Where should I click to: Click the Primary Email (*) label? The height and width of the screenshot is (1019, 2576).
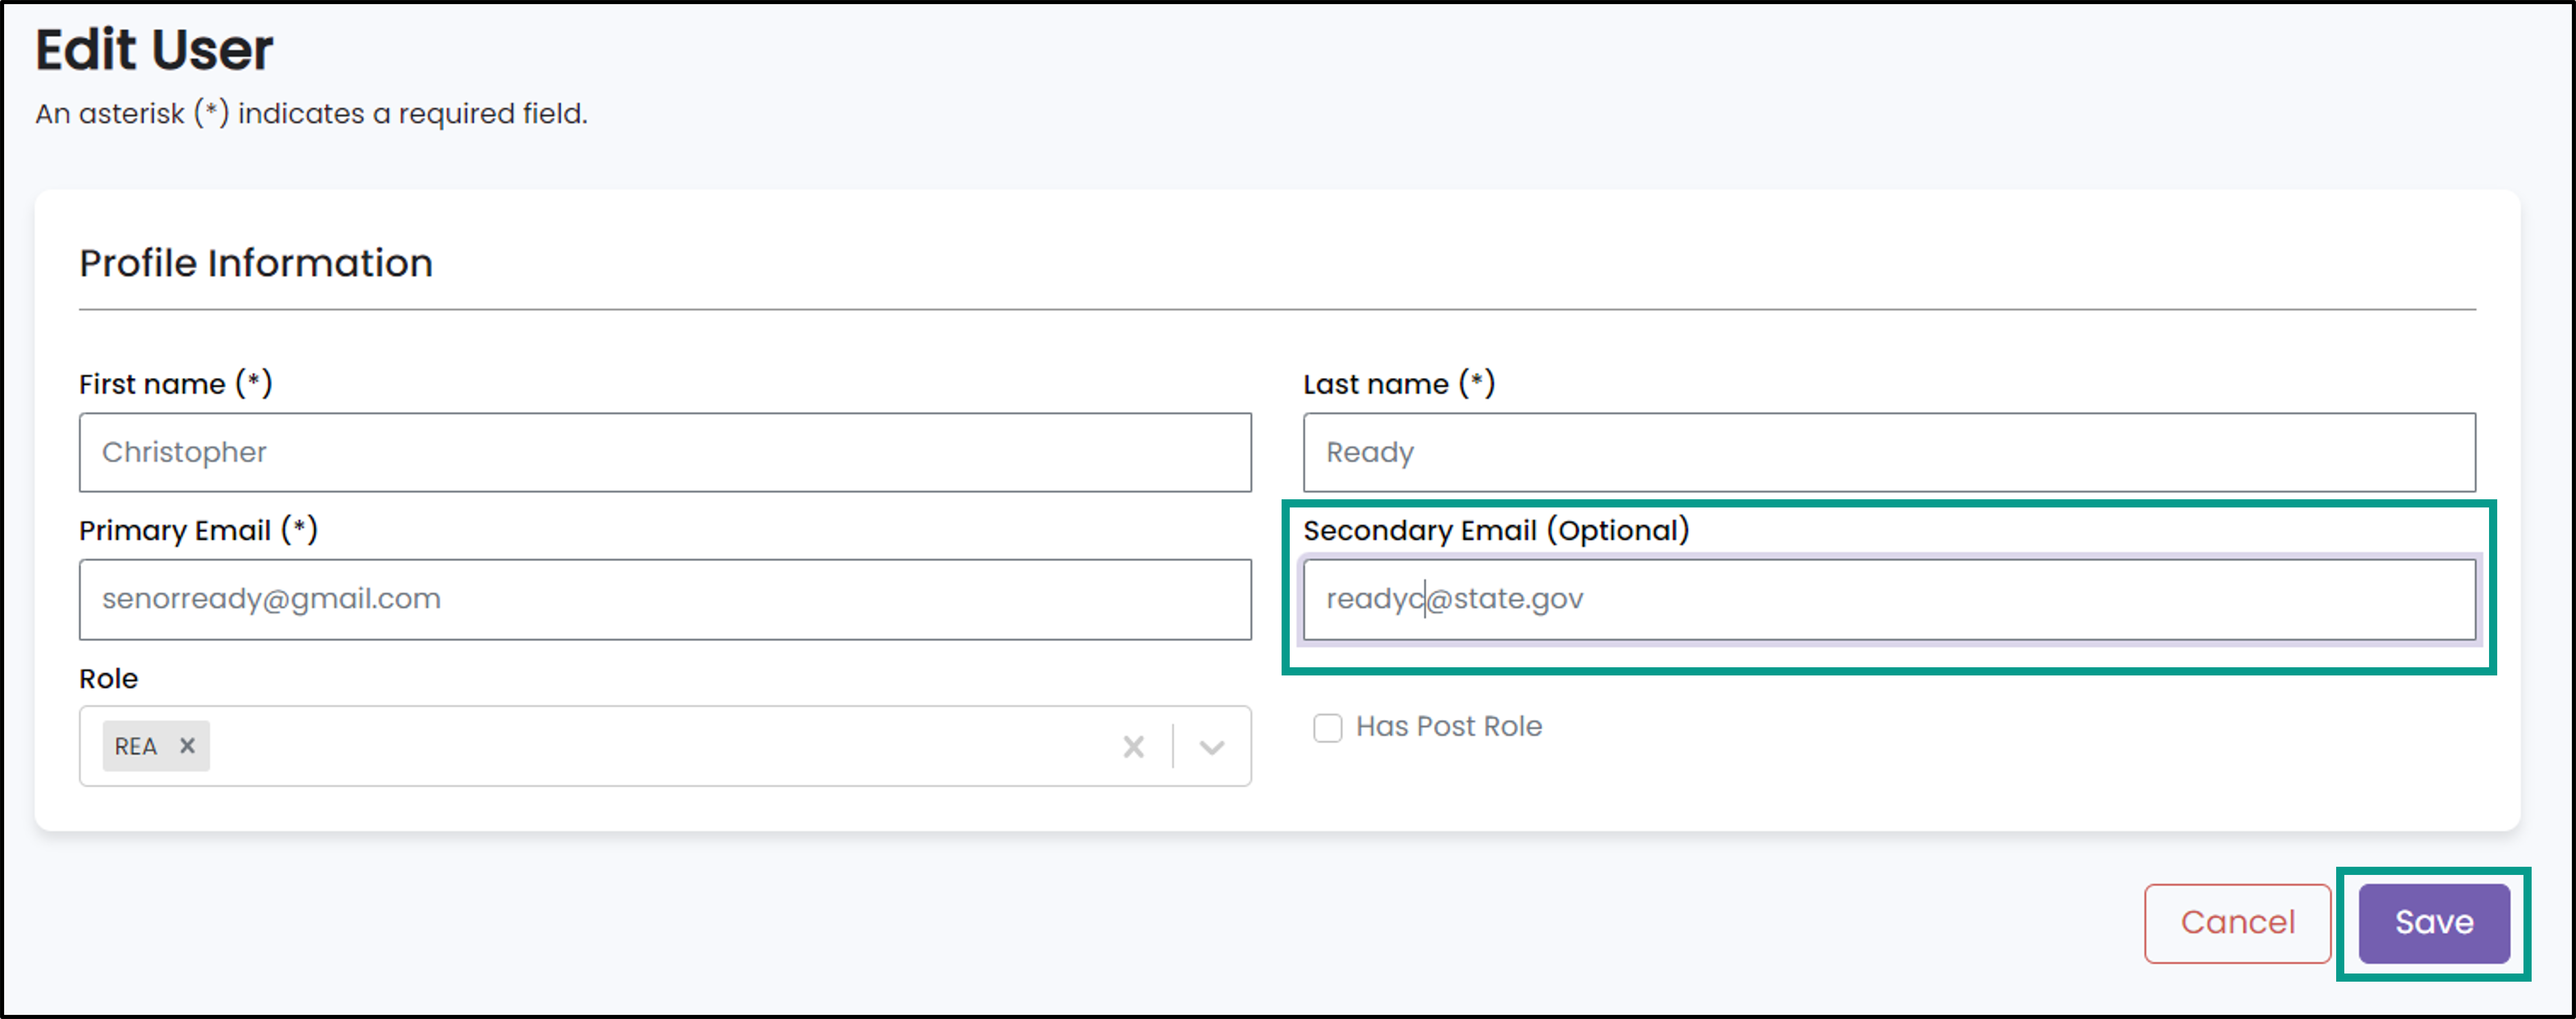pyautogui.click(x=199, y=530)
